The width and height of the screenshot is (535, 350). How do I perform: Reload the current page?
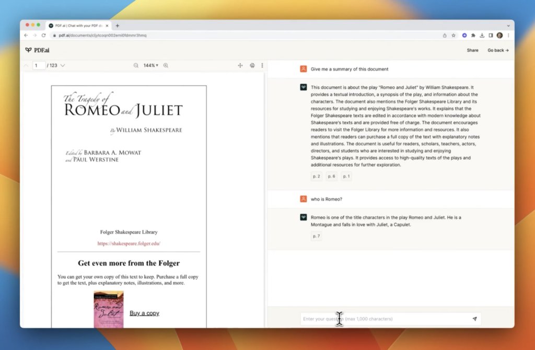(x=43, y=35)
